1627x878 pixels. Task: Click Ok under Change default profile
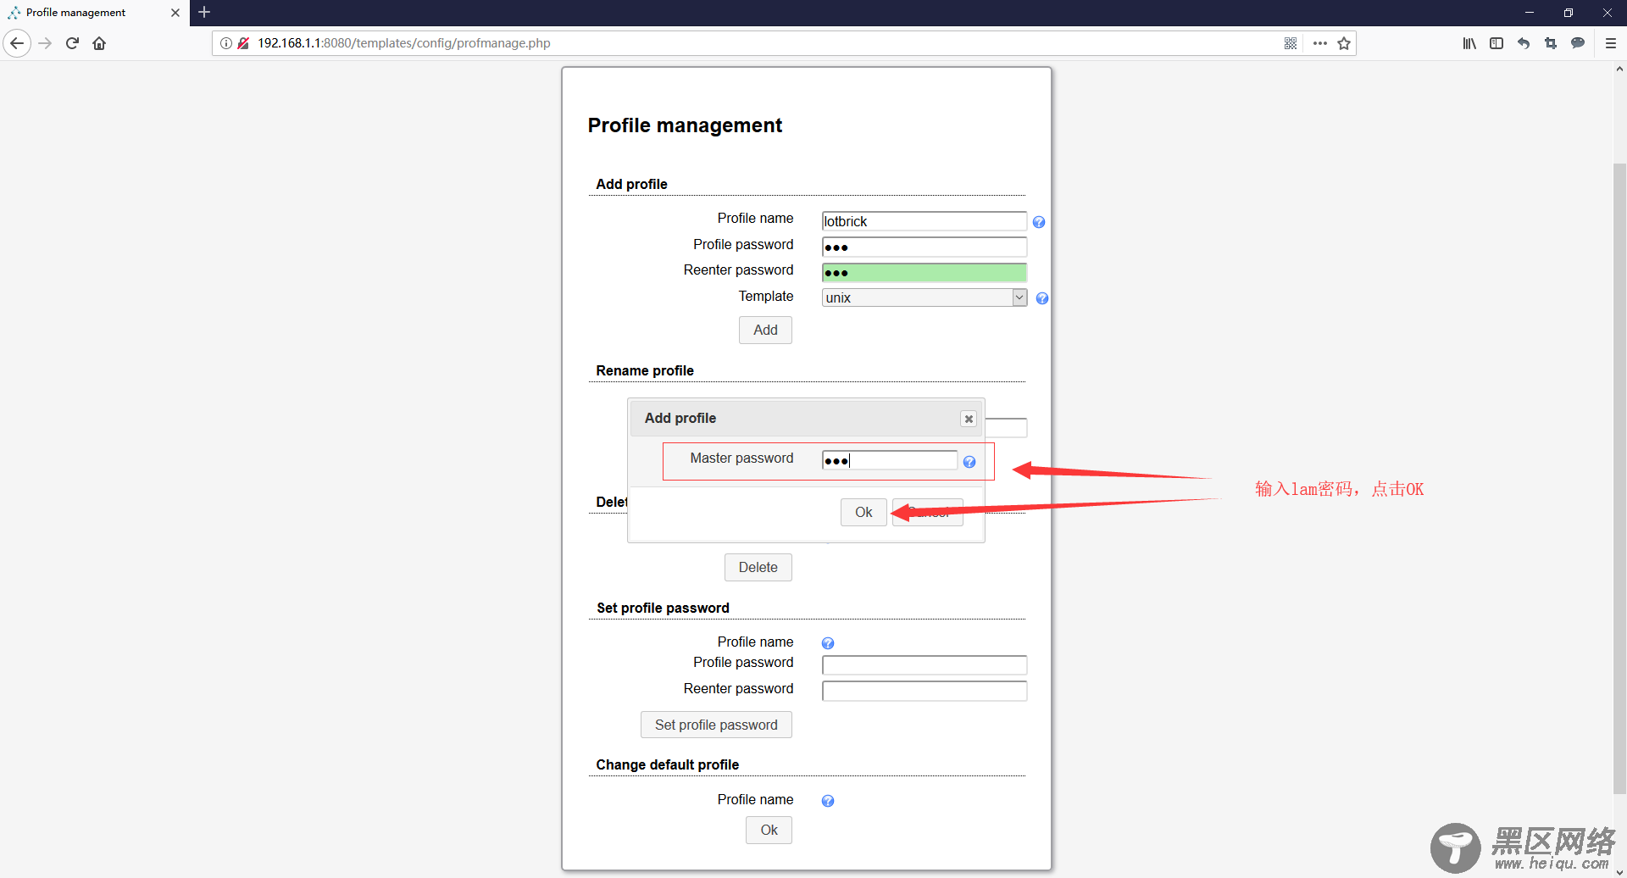click(x=769, y=830)
